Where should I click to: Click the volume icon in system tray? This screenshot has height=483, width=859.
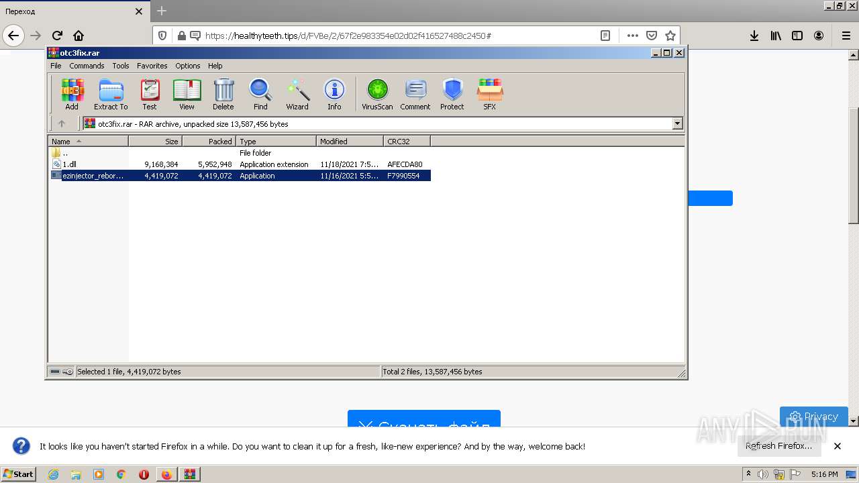click(763, 474)
